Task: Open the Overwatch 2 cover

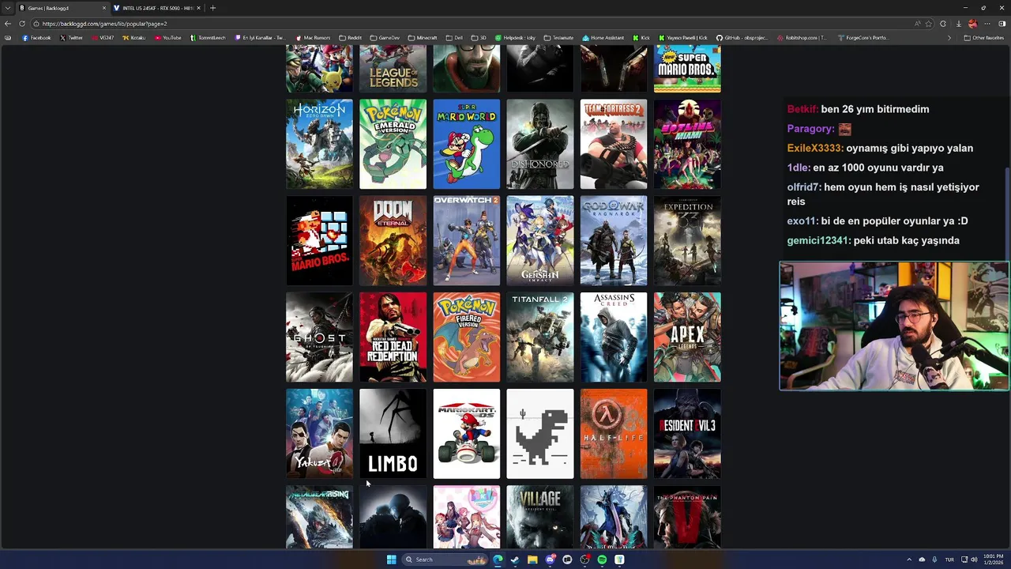Action: pyautogui.click(x=466, y=240)
